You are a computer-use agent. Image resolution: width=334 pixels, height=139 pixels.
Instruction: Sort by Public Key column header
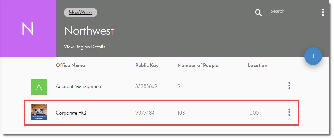tap(147, 66)
